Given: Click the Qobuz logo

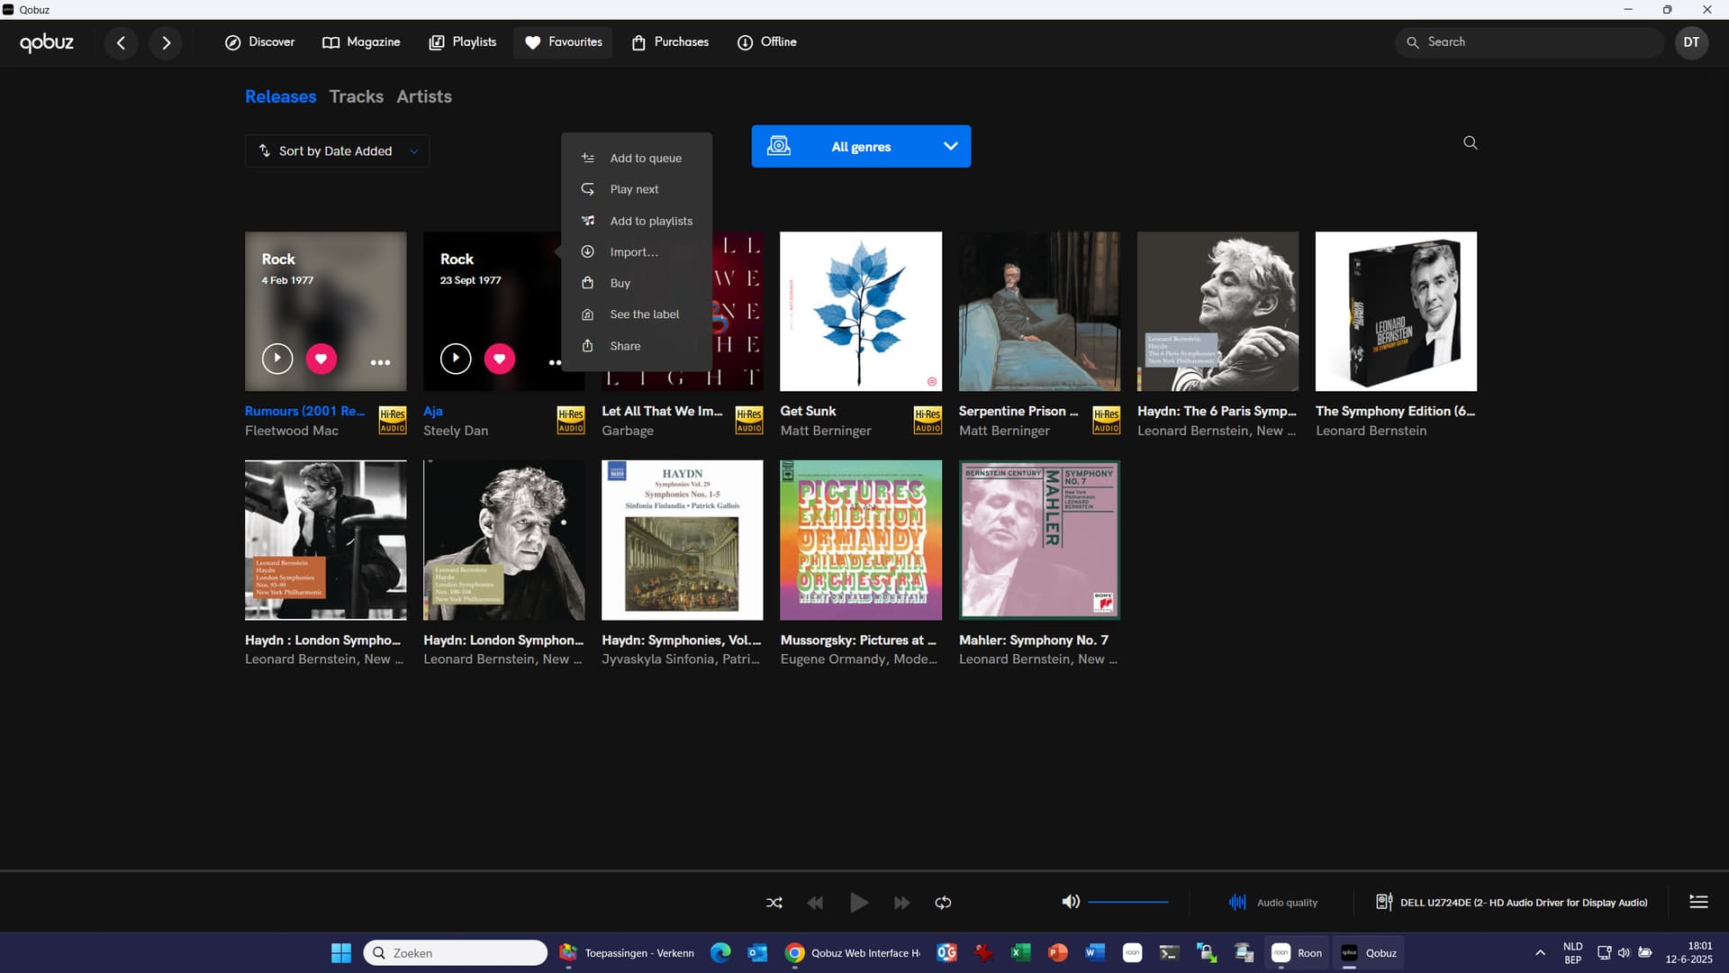Looking at the screenshot, I should [x=47, y=42].
